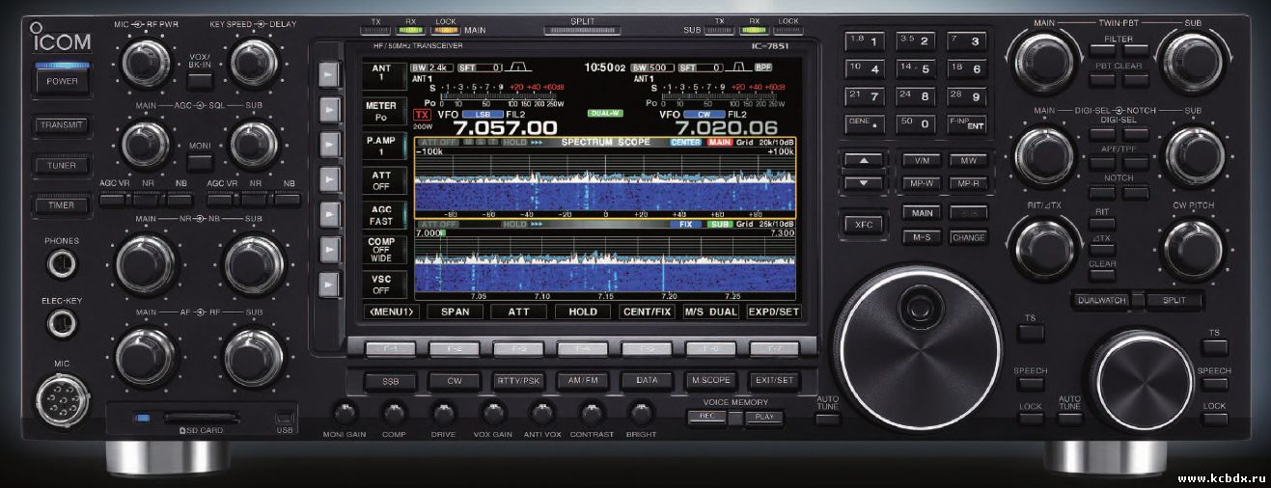The height and width of the screenshot is (488, 1271).
Task: Push the arrow key beside ATT OFF
Action: coord(331,178)
